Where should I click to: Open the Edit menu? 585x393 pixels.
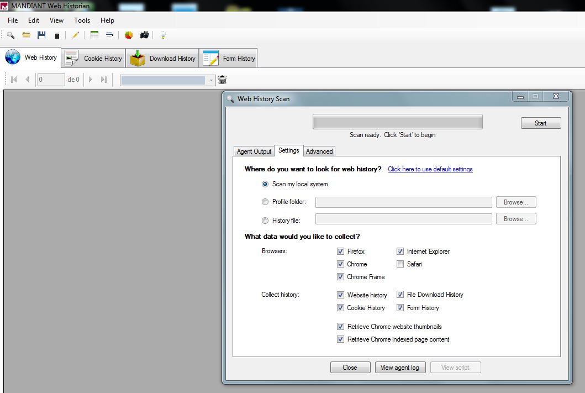click(x=34, y=20)
